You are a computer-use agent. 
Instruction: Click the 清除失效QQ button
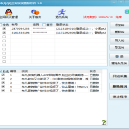coord(119,63)
